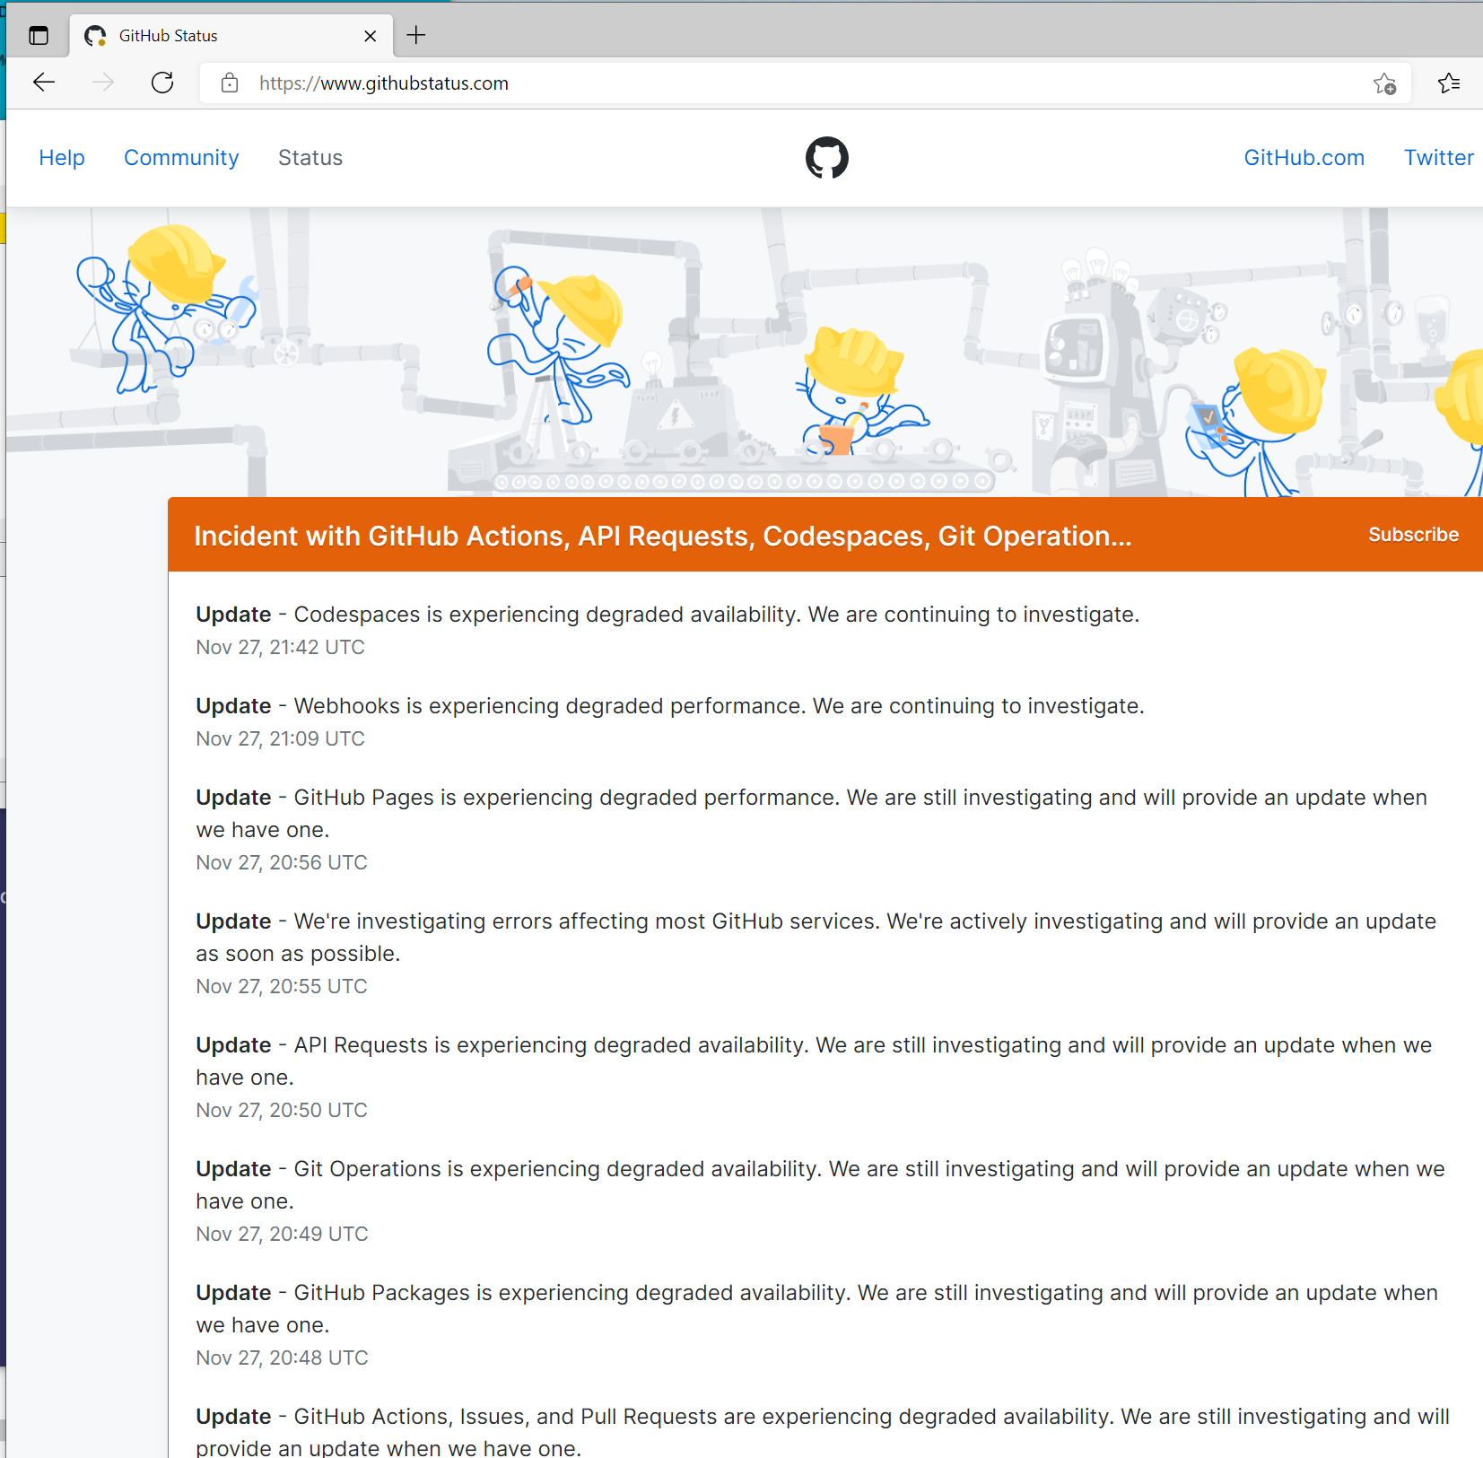The height and width of the screenshot is (1458, 1483).
Task: Open the Favorites list
Action: pos(1449,83)
